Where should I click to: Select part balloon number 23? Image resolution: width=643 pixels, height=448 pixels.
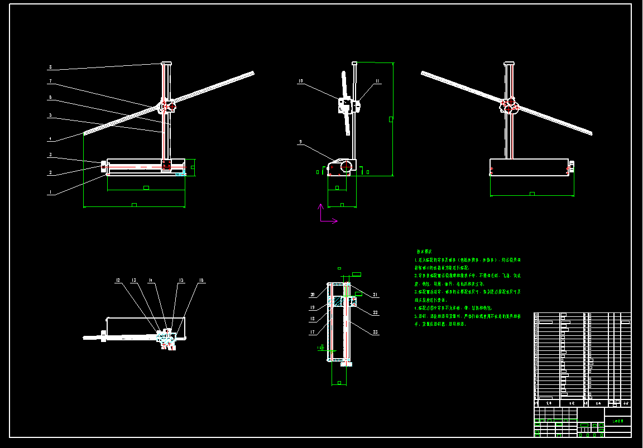(x=375, y=333)
